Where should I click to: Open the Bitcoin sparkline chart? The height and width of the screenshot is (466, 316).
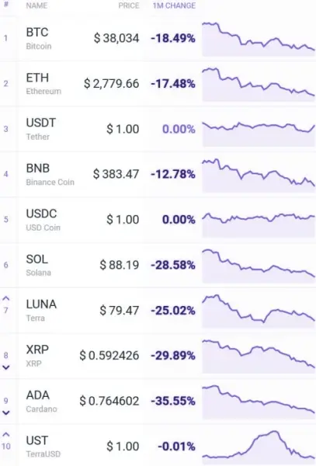[259, 39]
